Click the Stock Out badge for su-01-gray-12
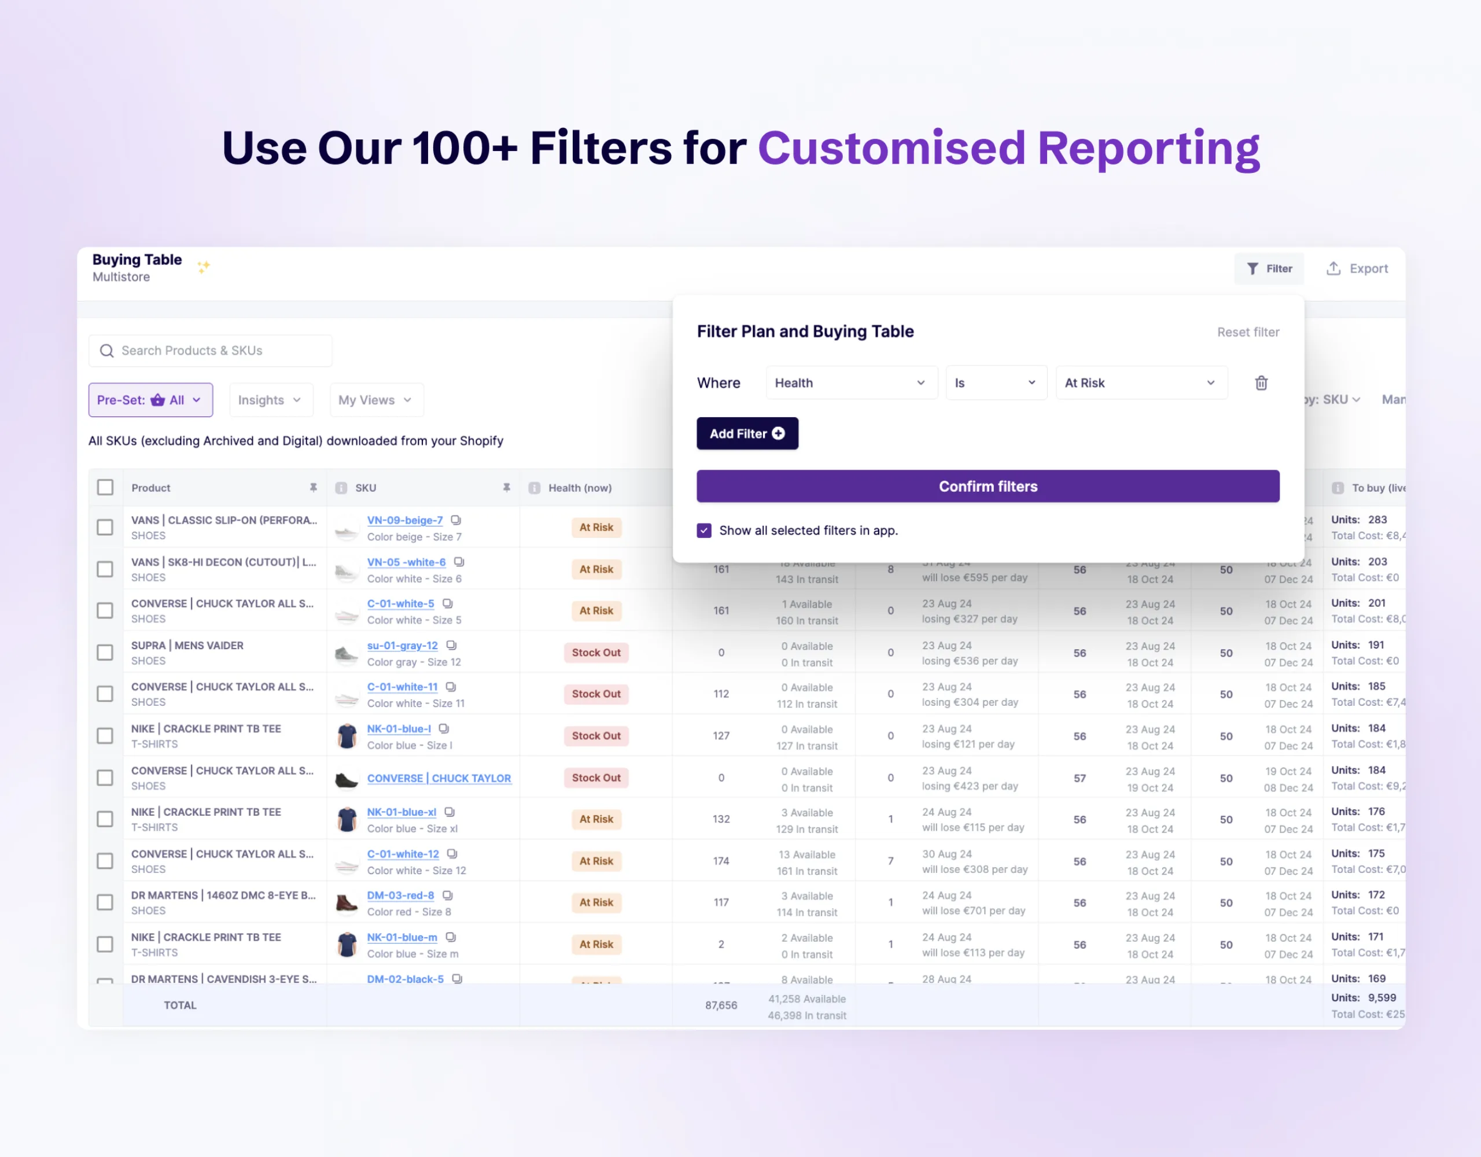Screen dimensions: 1481x1157 pyautogui.click(x=596, y=653)
